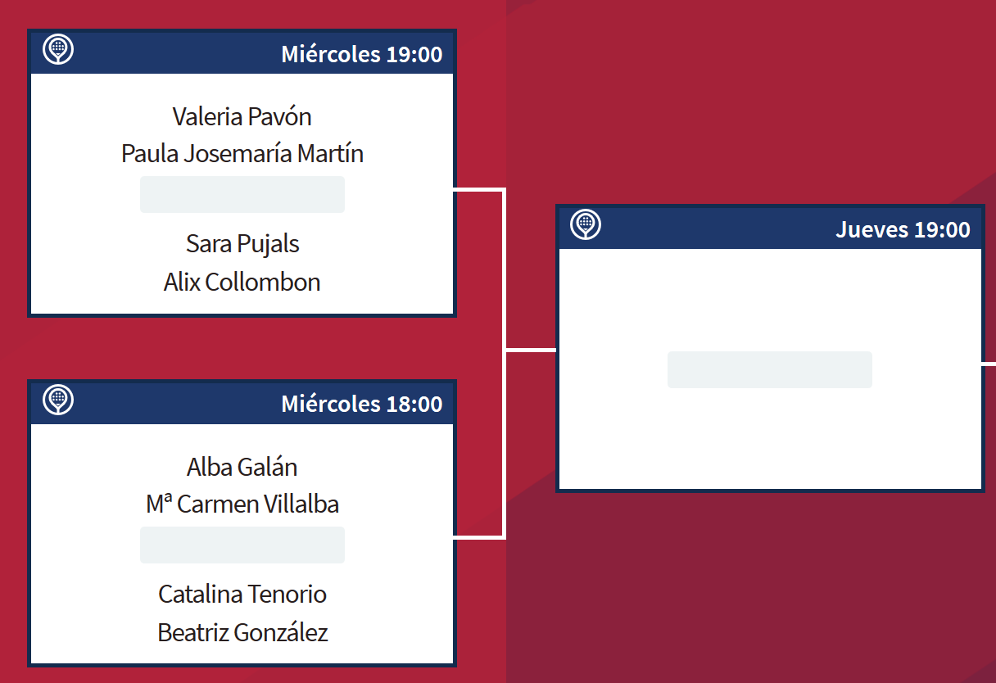Click the Miércoles 18:00 time label

pos(361,404)
